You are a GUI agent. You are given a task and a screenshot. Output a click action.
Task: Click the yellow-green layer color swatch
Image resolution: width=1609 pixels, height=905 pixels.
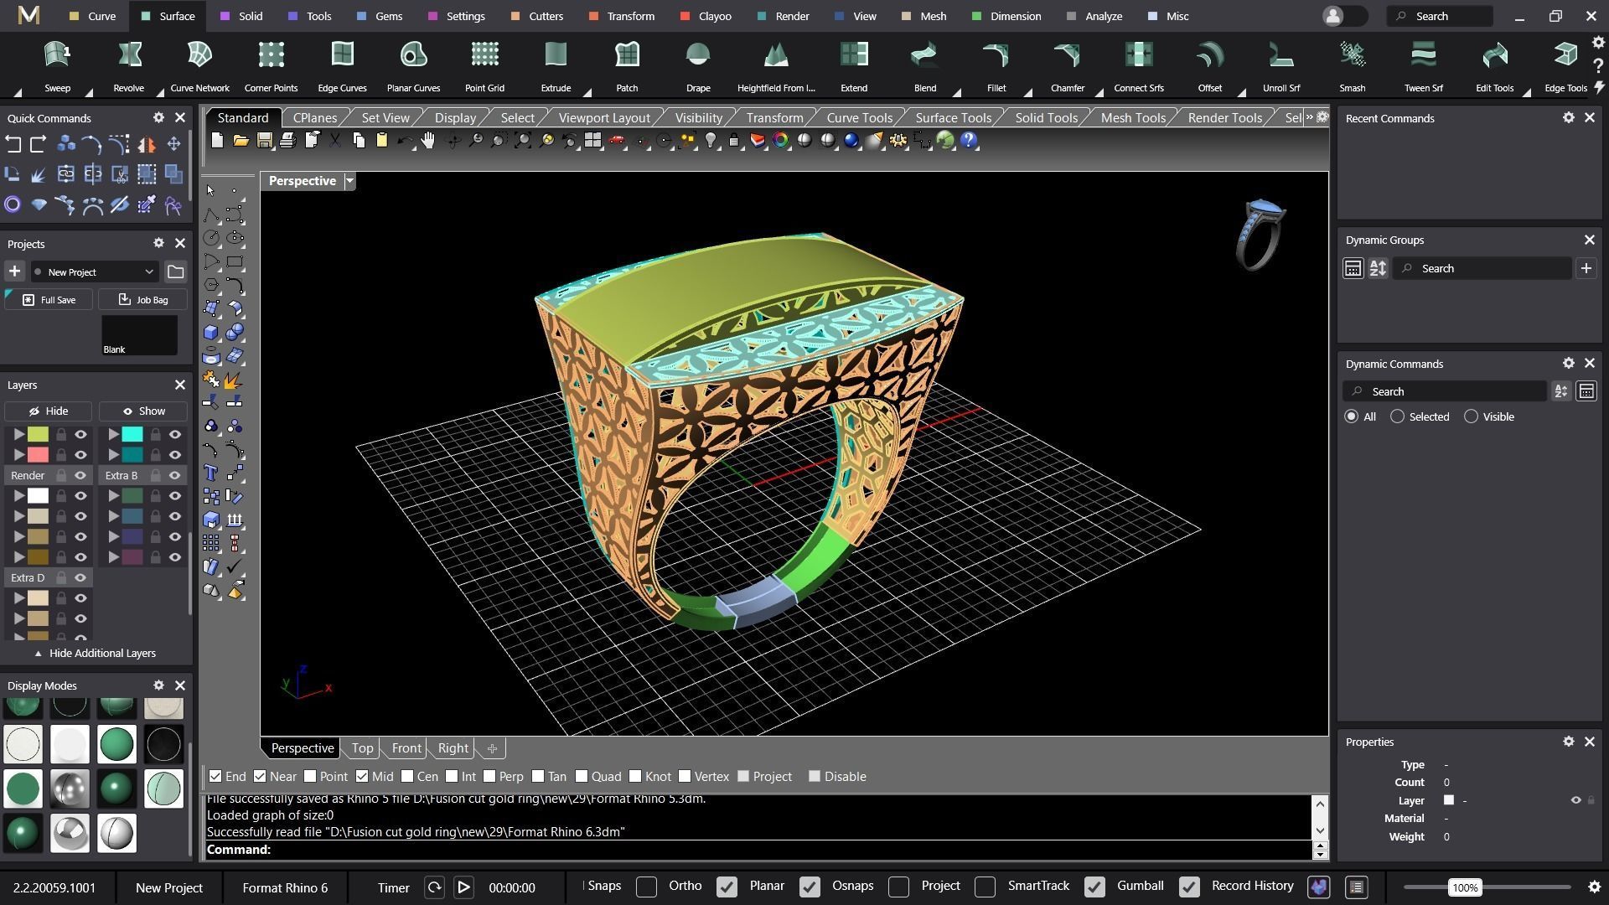[38, 434]
